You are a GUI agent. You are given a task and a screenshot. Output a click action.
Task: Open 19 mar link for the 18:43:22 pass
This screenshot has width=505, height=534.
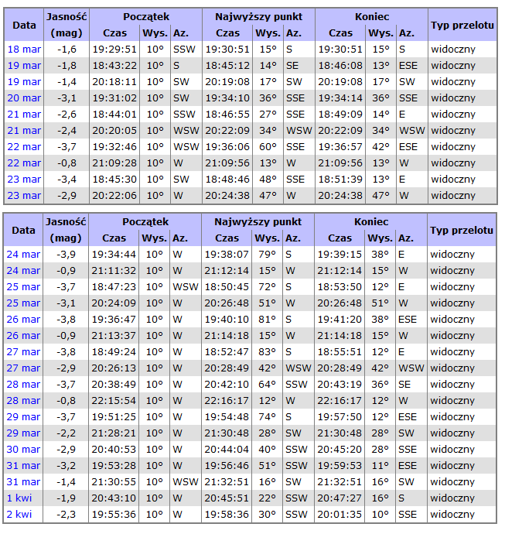(24, 66)
